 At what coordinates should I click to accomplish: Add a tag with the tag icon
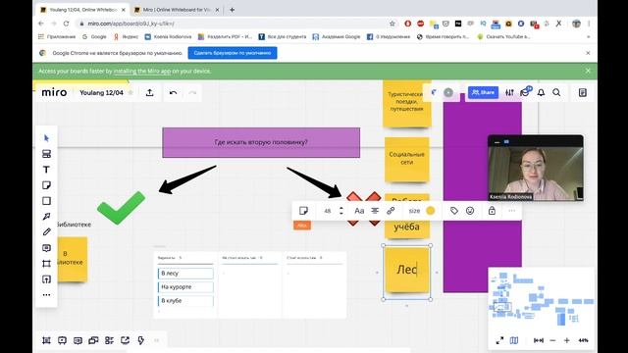coord(454,211)
